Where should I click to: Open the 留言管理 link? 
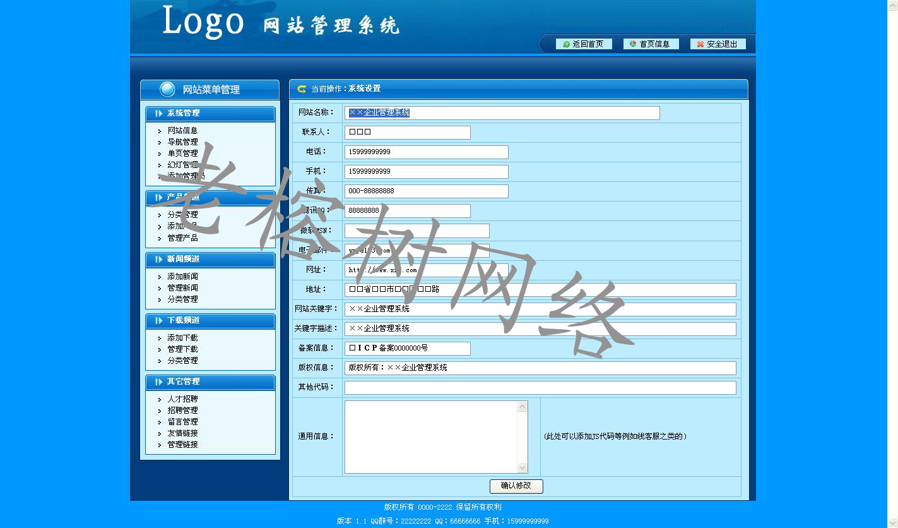pos(182,422)
